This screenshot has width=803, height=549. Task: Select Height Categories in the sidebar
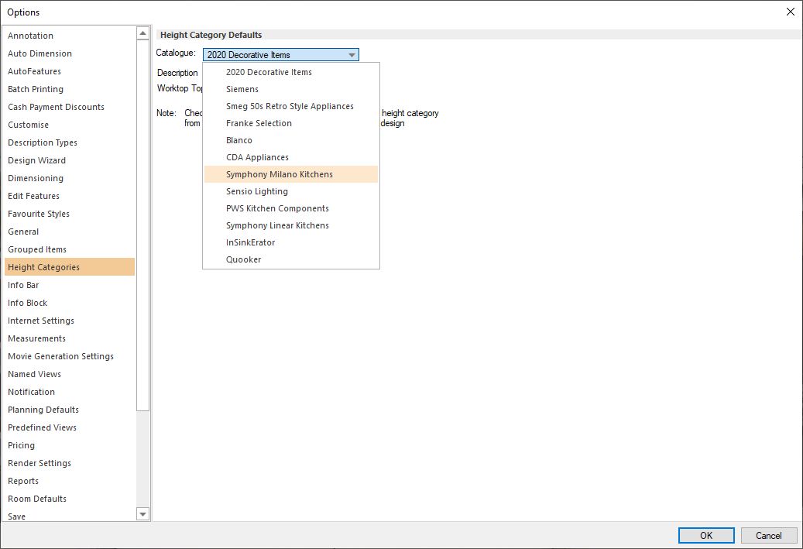tap(70, 267)
